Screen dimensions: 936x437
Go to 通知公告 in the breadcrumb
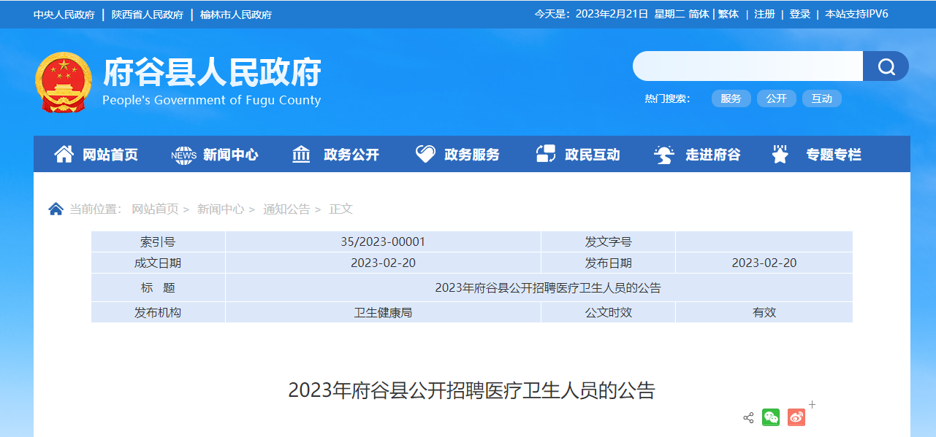point(286,209)
